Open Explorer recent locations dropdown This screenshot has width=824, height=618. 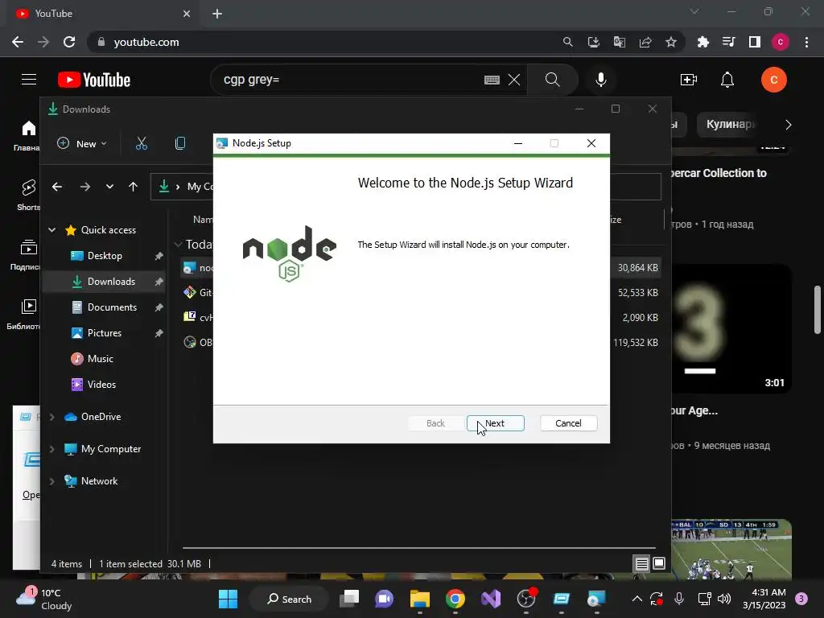point(109,187)
